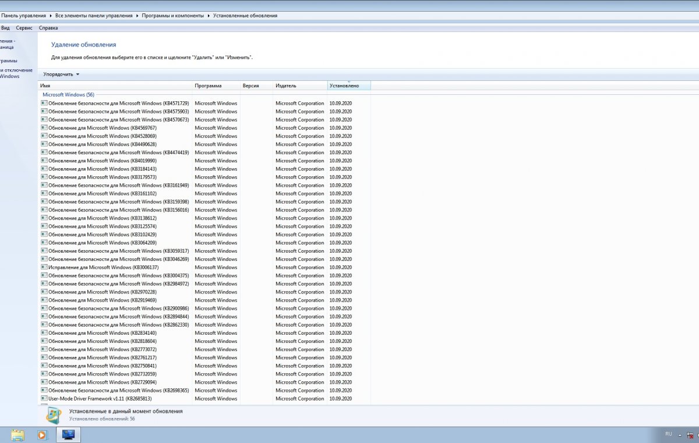Click the icon of update KB4019990
The width and height of the screenshot is (699, 443).
coord(44,161)
